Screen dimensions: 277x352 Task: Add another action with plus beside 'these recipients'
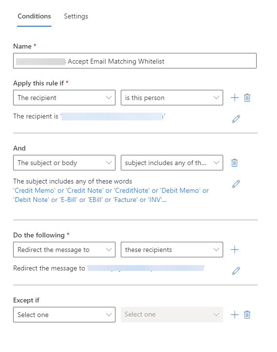coord(235,250)
